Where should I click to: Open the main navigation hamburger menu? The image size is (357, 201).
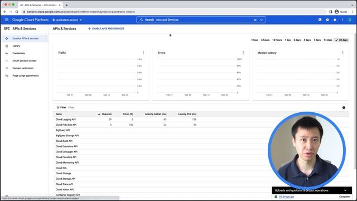(x=7, y=20)
